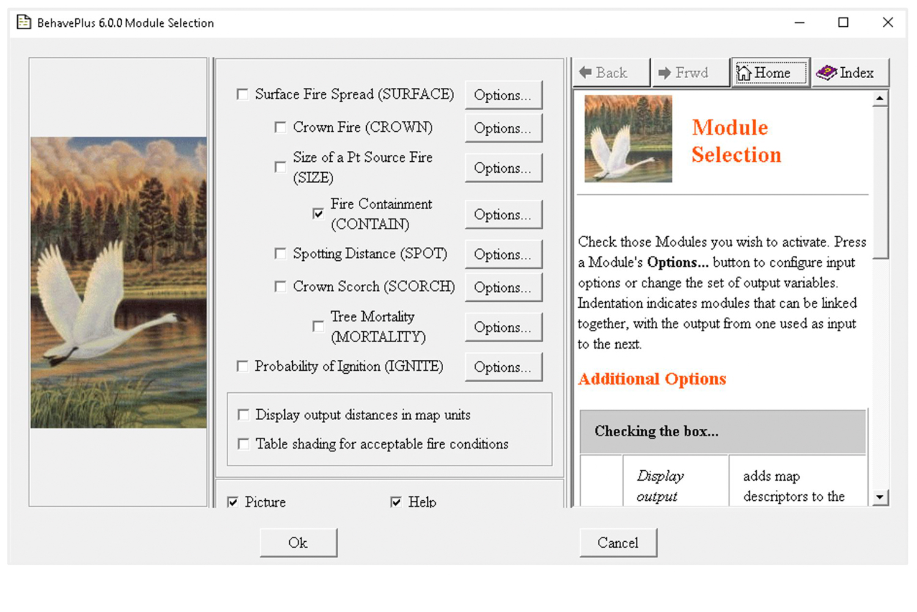Screen dimensions: 917x612
Task: Uncheck the Picture checkbox
Action: click(x=233, y=502)
